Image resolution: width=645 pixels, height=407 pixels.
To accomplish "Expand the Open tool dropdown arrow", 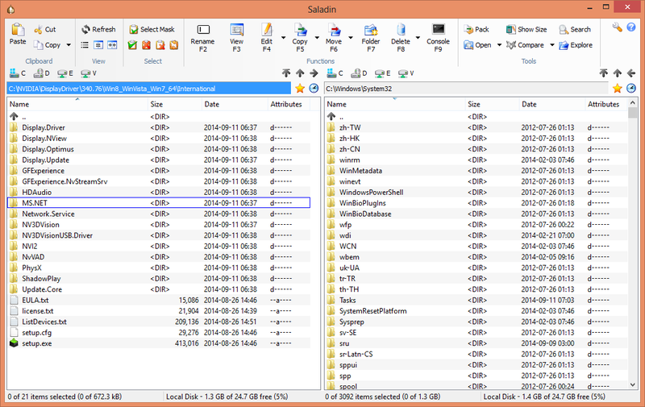I will 499,45.
